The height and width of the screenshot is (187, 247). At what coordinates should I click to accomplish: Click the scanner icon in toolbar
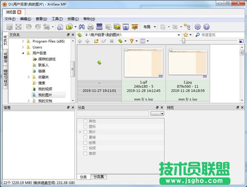[x=99, y=27]
